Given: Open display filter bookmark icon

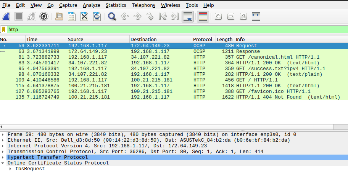Looking at the screenshot, I should pyautogui.click(x=3, y=29).
